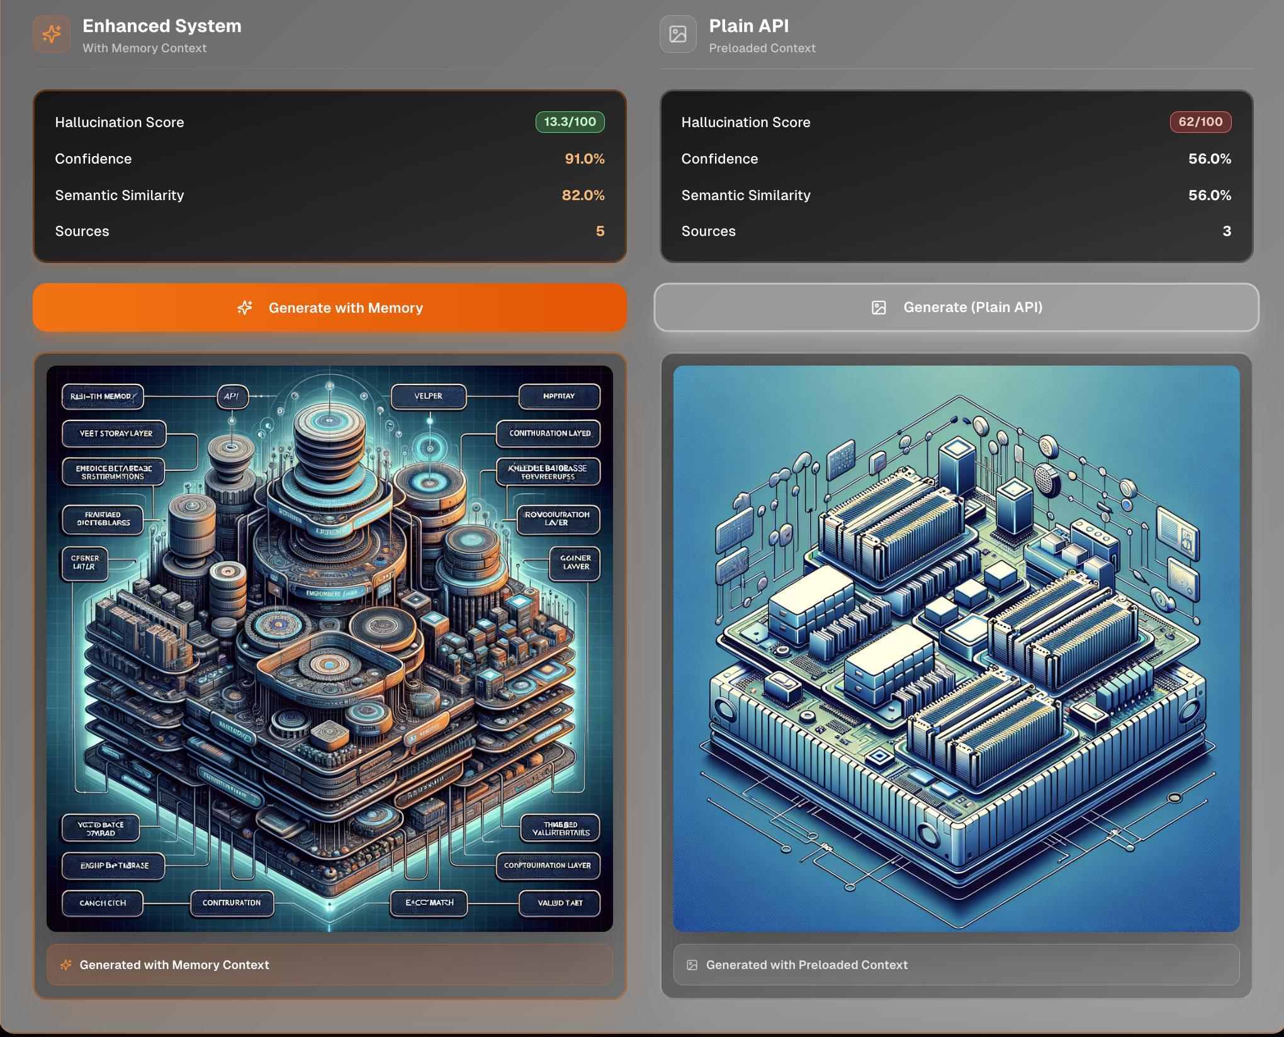Click the 82.0% Semantic Similarity value
Image resolution: width=1284 pixels, height=1037 pixels.
pyautogui.click(x=583, y=195)
